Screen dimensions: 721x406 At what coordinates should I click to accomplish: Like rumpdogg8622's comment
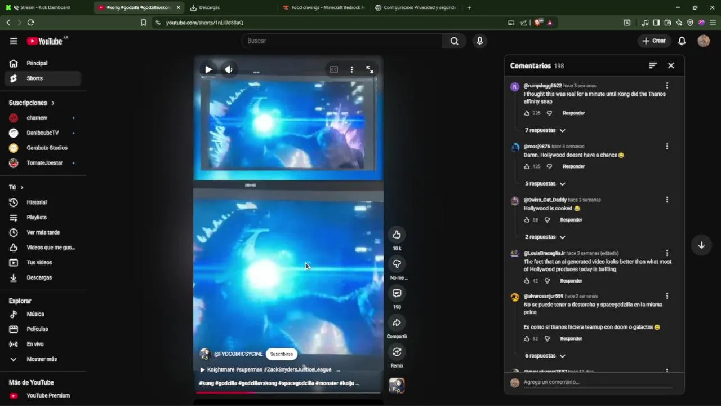tap(527, 113)
